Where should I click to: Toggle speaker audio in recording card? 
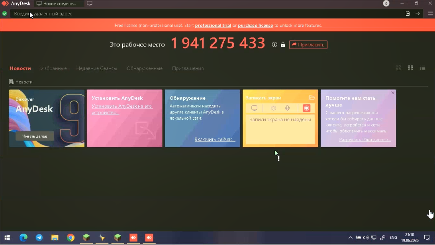(x=273, y=108)
